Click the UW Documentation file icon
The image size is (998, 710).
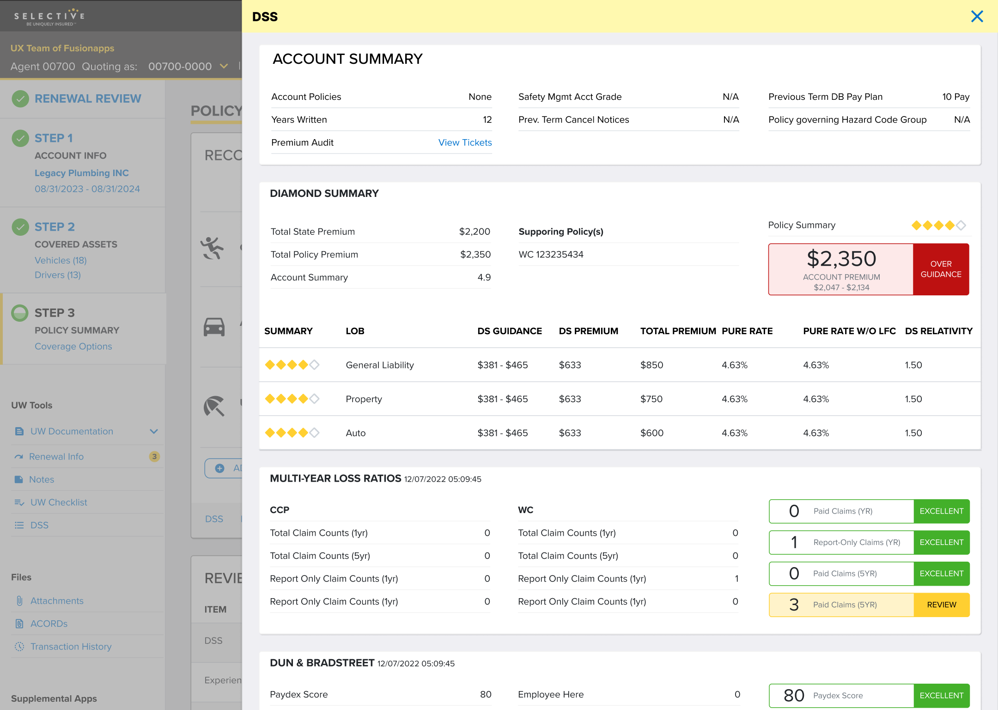(x=19, y=431)
